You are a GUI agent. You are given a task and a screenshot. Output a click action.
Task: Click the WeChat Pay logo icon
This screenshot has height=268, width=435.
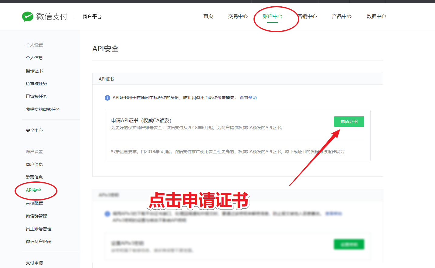28,16
